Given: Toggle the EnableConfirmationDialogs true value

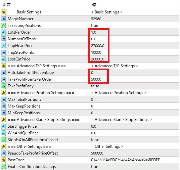Looking at the screenshot, I should 135,167.
